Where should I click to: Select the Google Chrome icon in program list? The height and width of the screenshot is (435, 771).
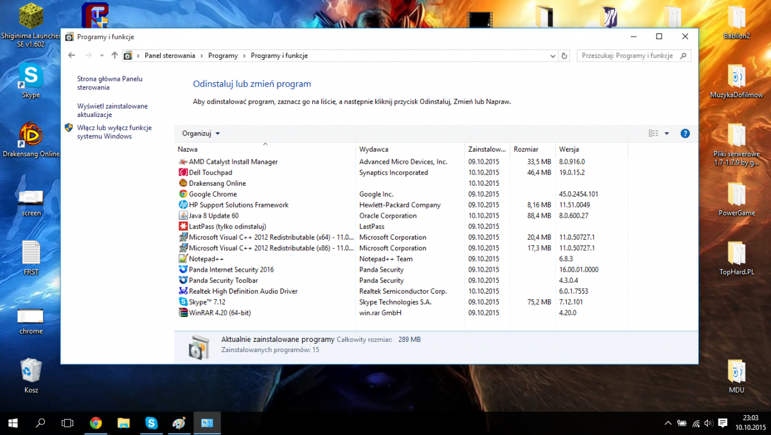[183, 194]
